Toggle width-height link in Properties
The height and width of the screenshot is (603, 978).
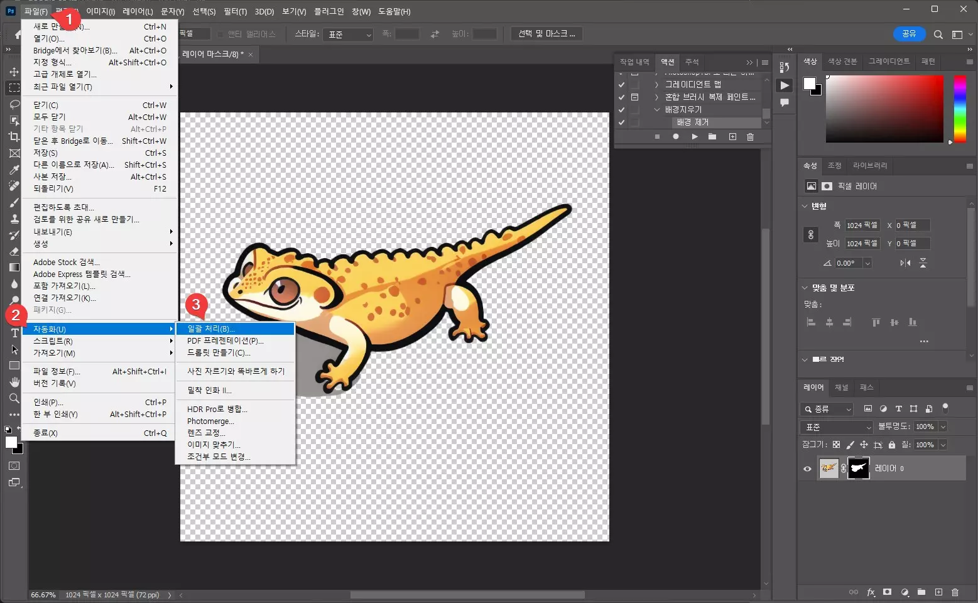coord(811,234)
